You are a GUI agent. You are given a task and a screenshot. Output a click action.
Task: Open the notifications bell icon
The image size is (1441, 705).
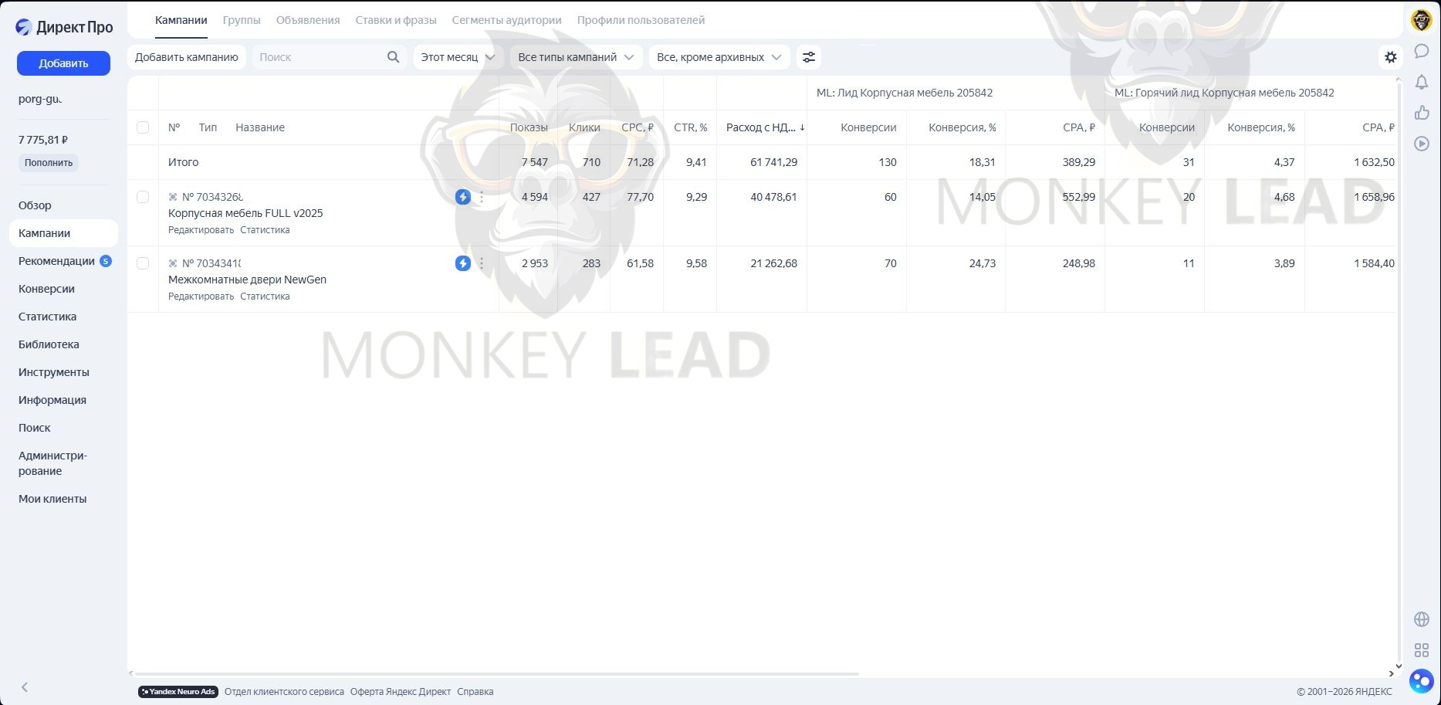click(x=1421, y=82)
